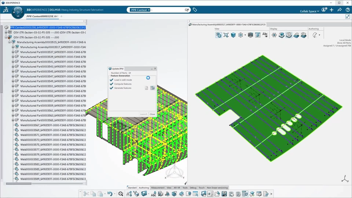Click the Generate features checkmark
The height and width of the screenshot is (198, 352).
point(111,88)
